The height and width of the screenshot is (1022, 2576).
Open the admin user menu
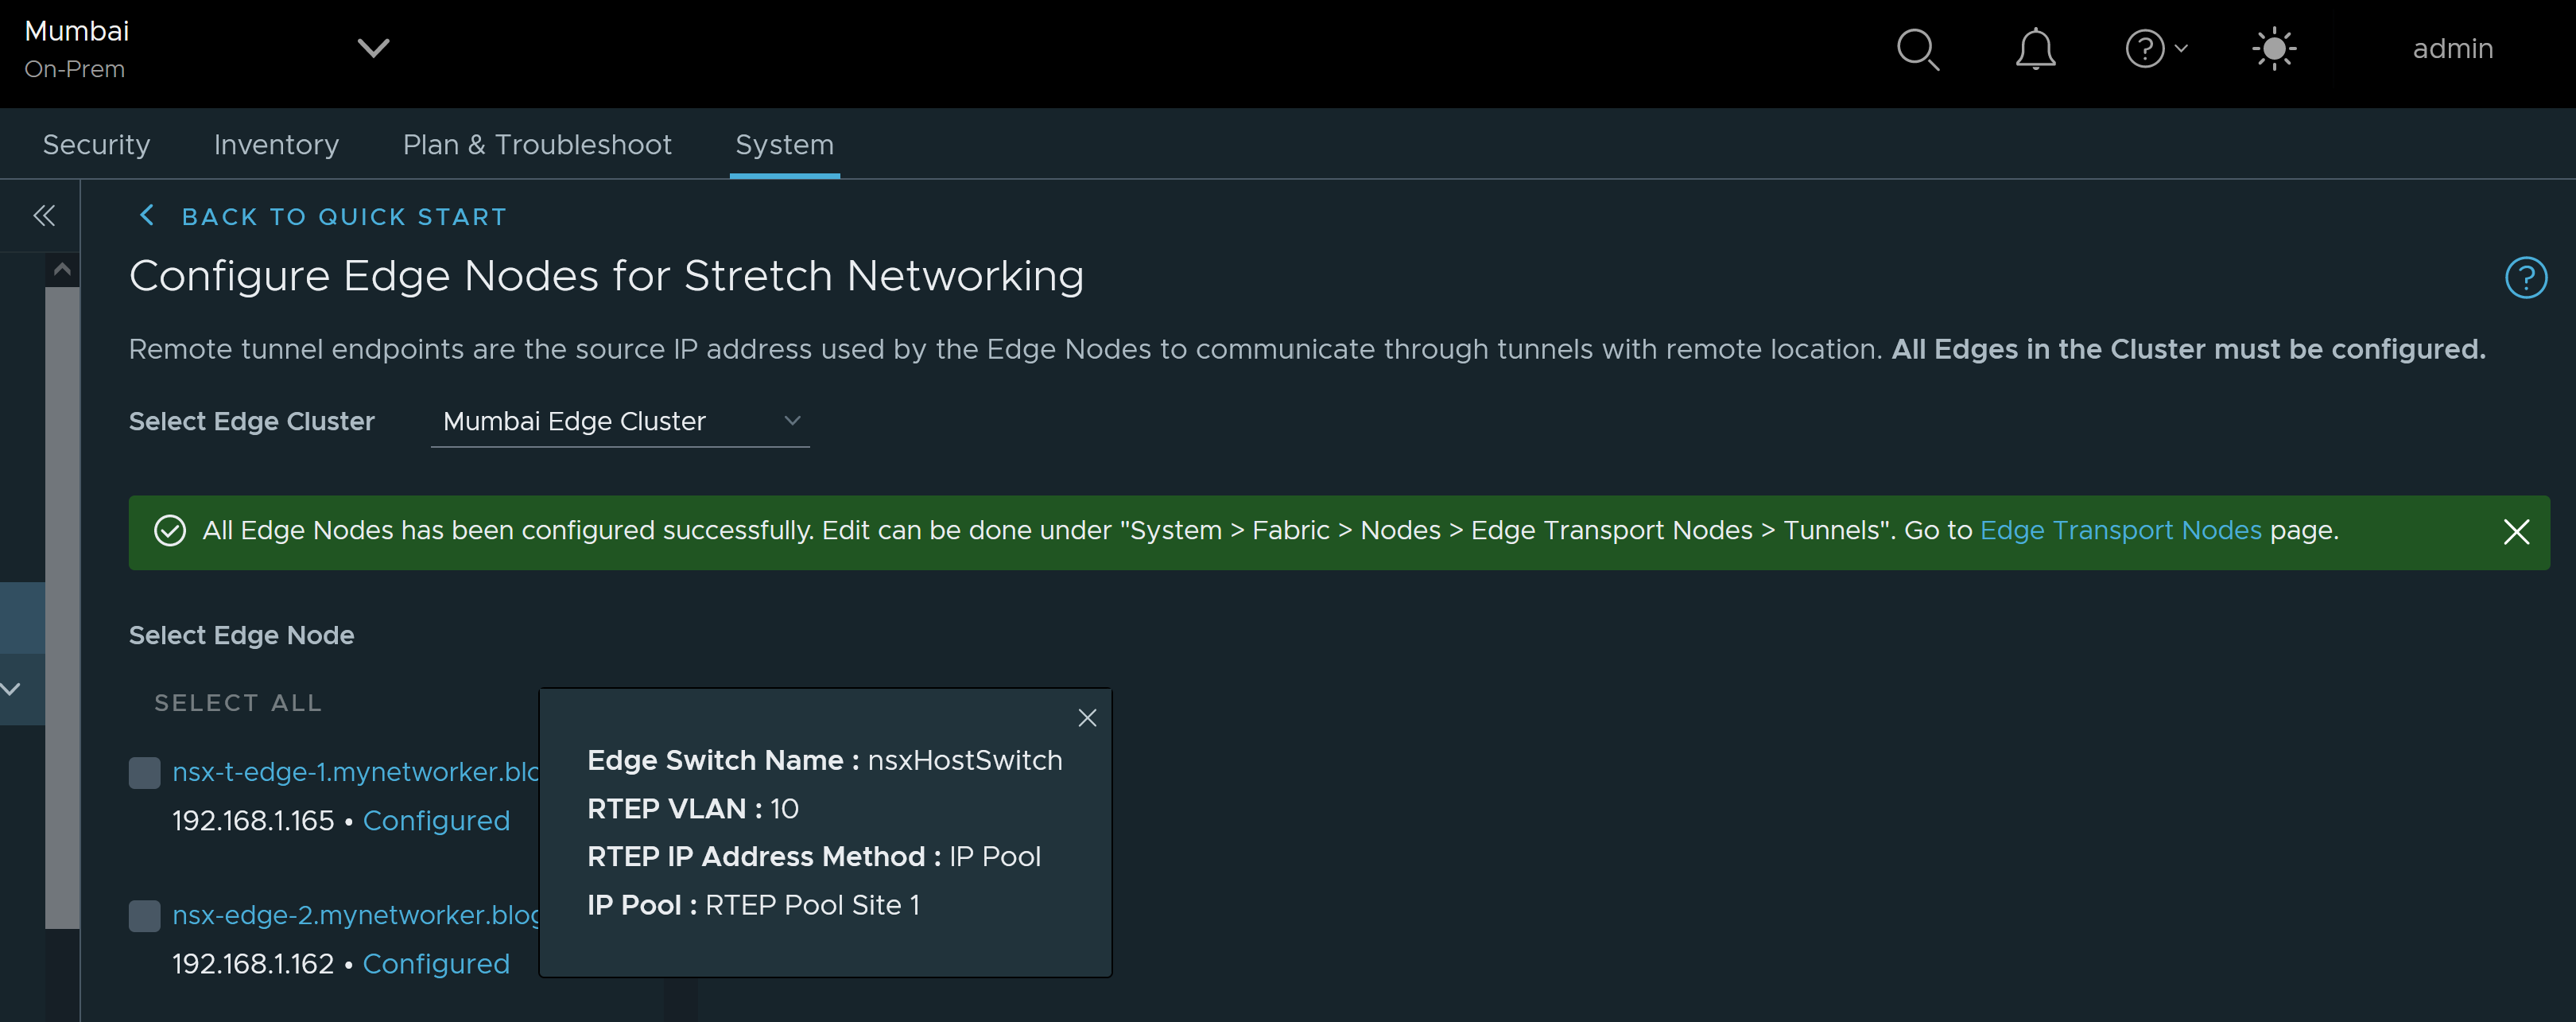[2452, 49]
